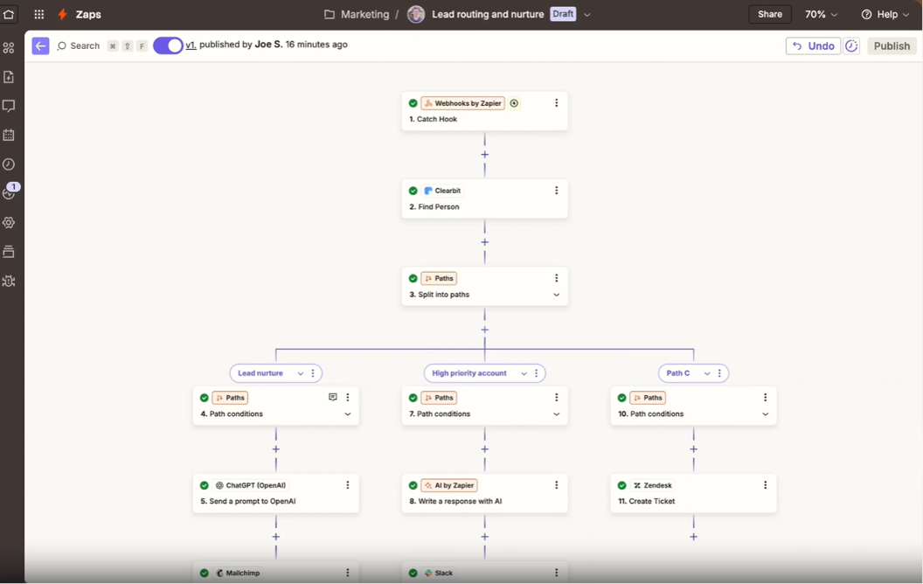Expand step 10 Path conditions chevron
923x584 pixels.
click(766, 414)
